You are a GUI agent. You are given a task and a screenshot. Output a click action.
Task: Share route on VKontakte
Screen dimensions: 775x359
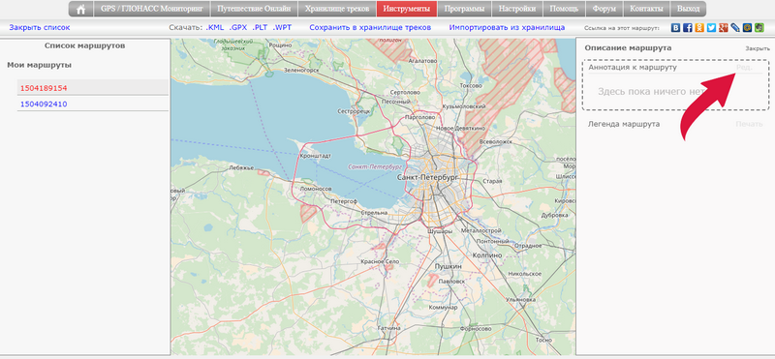point(675,28)
